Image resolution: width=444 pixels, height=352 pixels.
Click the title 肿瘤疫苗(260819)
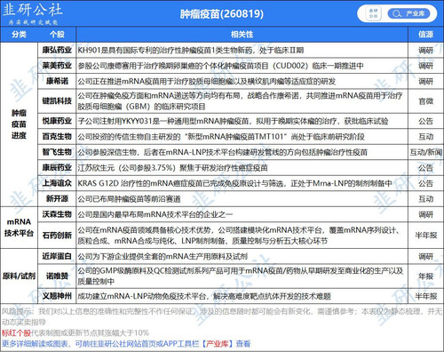click(x=221, y=13)
